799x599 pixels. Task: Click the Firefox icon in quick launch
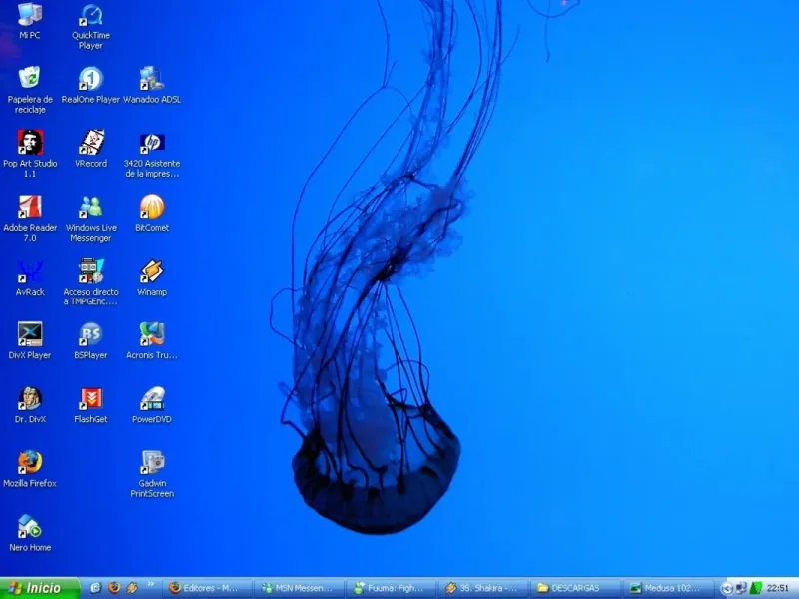click(x=114, y=588)
